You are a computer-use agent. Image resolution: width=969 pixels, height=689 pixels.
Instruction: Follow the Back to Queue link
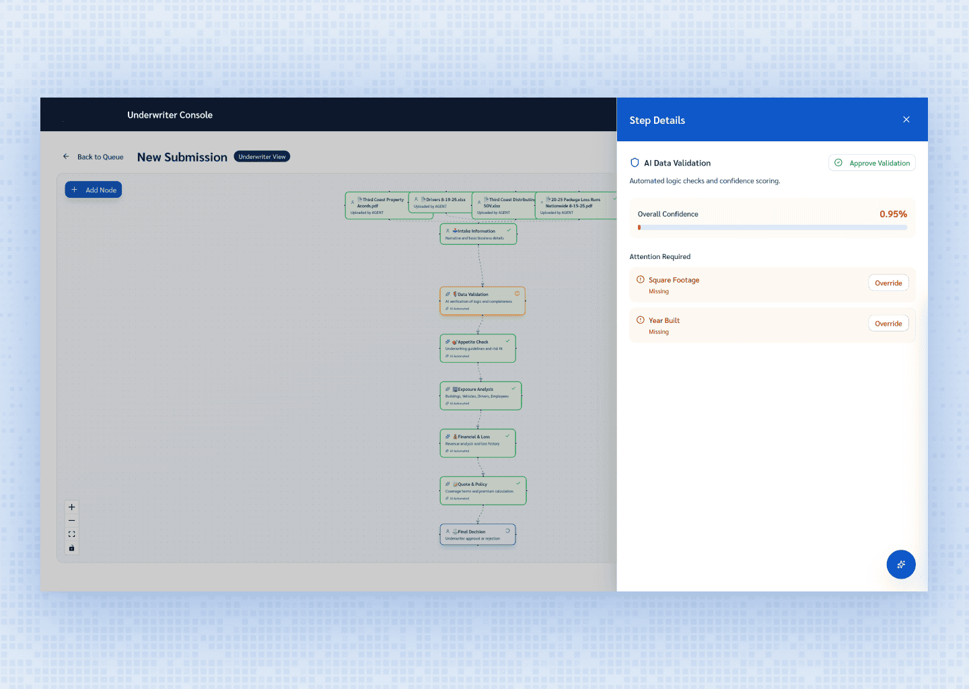click(x=100, y=157)
